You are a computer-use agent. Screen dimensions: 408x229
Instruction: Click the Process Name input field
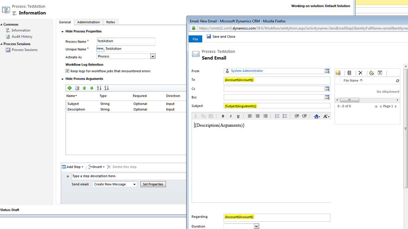pyautogui.click(x=126, y=41)
